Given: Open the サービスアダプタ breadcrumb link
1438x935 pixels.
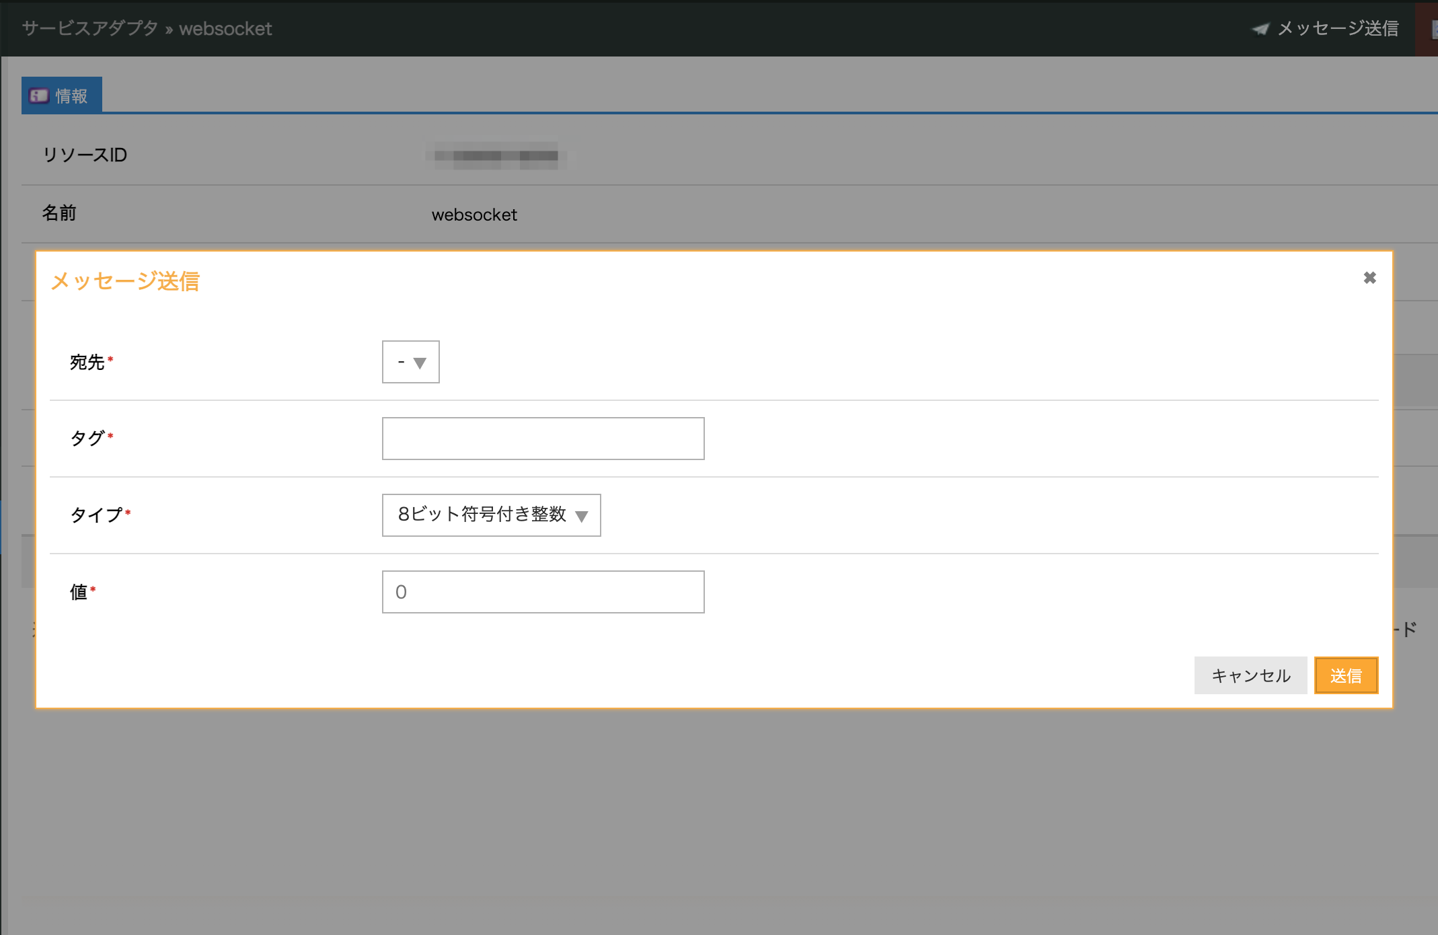Looking at the screenshot, I should [89, 28].
